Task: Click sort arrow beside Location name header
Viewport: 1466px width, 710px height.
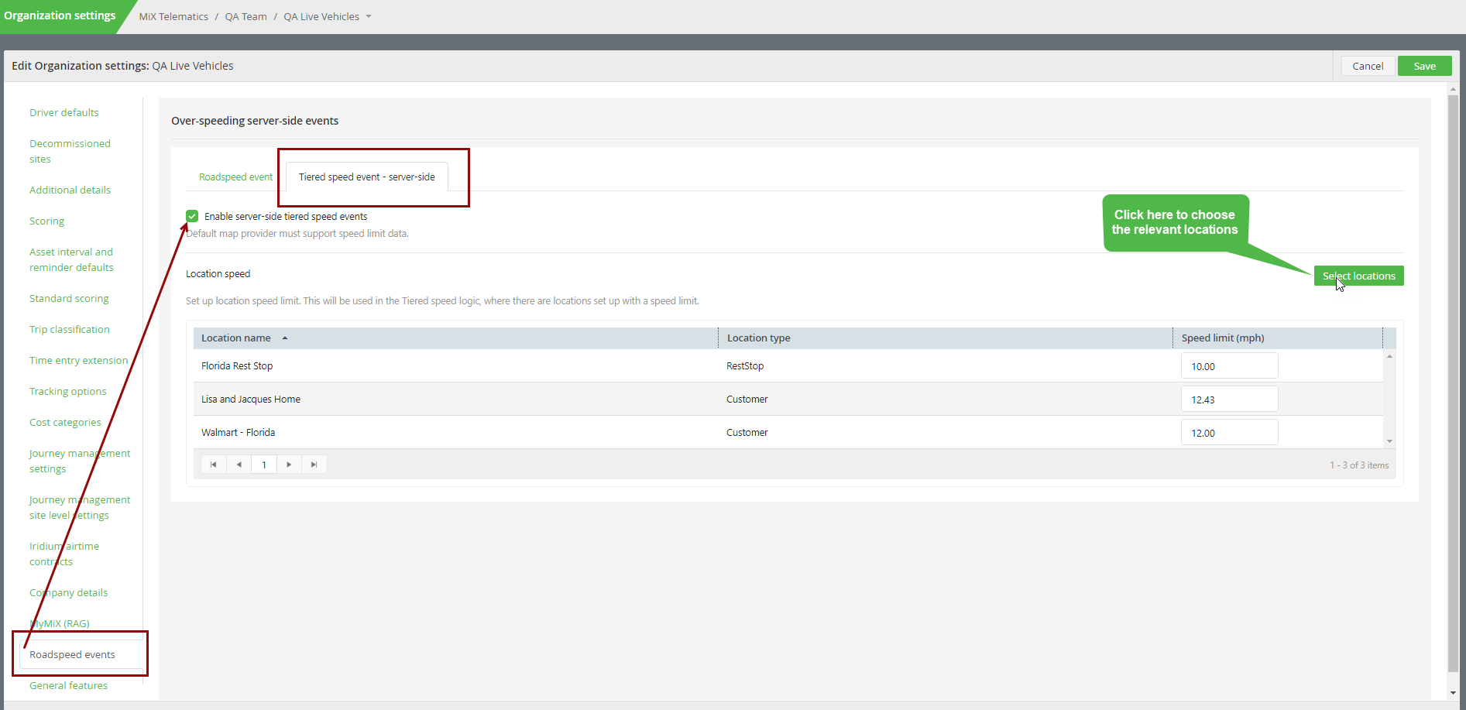Action: click(285, 338)
